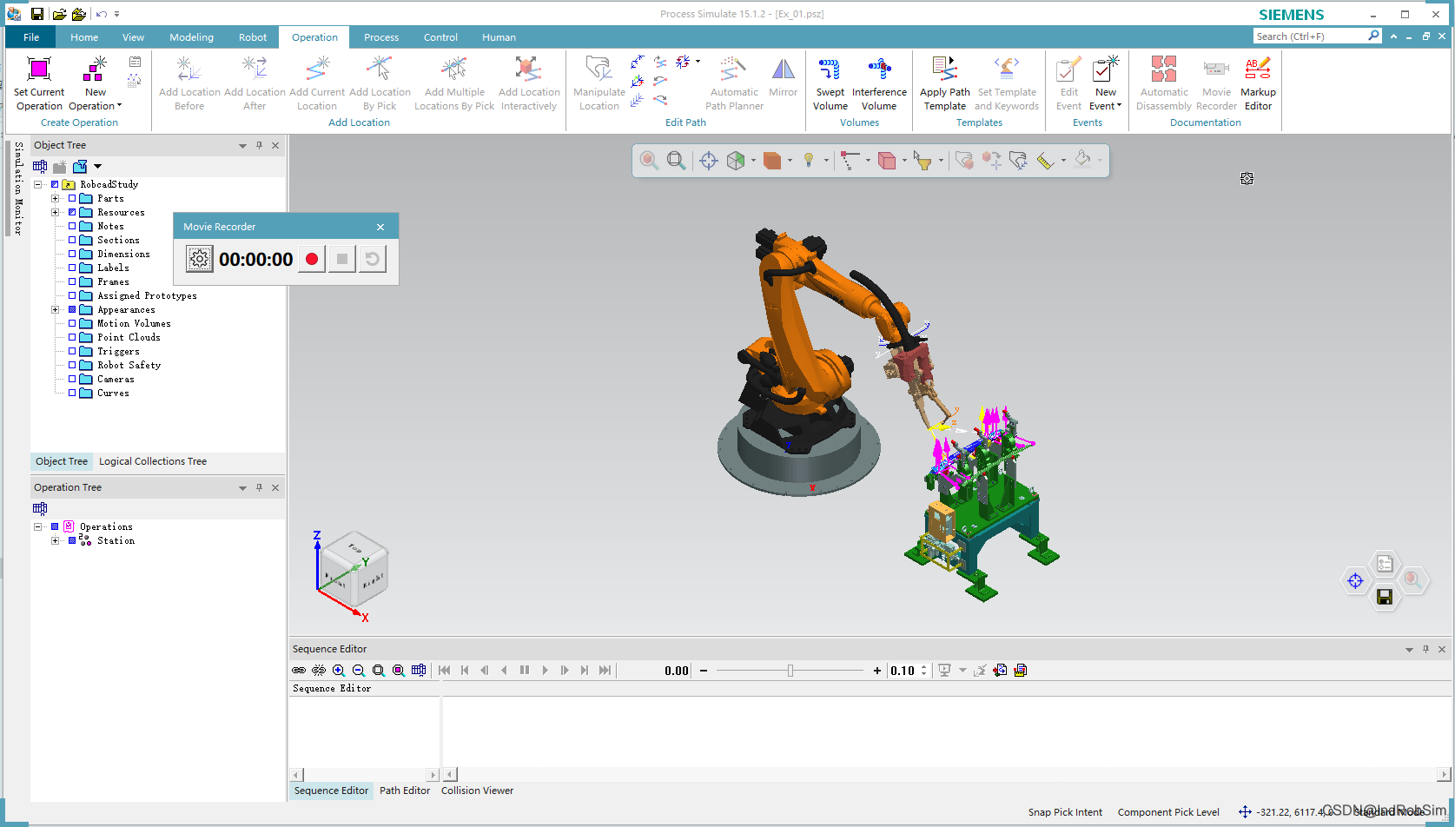Viewport: 1455px width, 827px height.
Task: Click the Search box in ribbon
Action: (x=1310, y=36)
